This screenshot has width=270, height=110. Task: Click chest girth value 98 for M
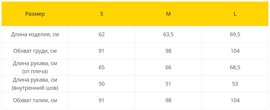(168, 51)
